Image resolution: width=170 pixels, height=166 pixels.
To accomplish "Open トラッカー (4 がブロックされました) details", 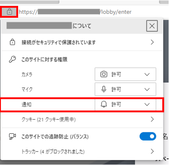I will 82,151.
